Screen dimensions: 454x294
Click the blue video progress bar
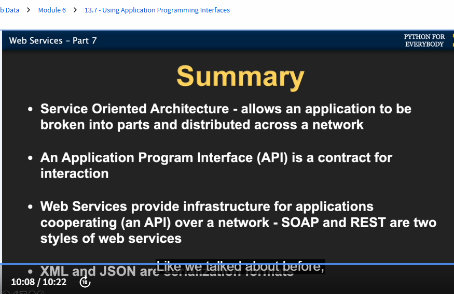(227, 263)
